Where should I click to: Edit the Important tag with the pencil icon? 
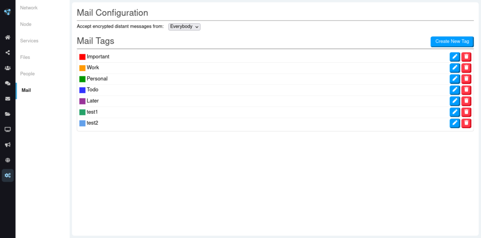click(x=455, y=57)
